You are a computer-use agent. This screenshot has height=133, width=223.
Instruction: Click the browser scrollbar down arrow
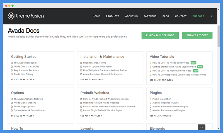coord(219,129)
